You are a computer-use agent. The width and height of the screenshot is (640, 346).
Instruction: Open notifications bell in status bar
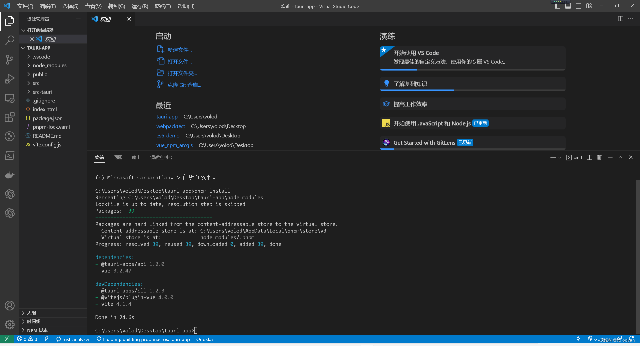tap(631, 339)
